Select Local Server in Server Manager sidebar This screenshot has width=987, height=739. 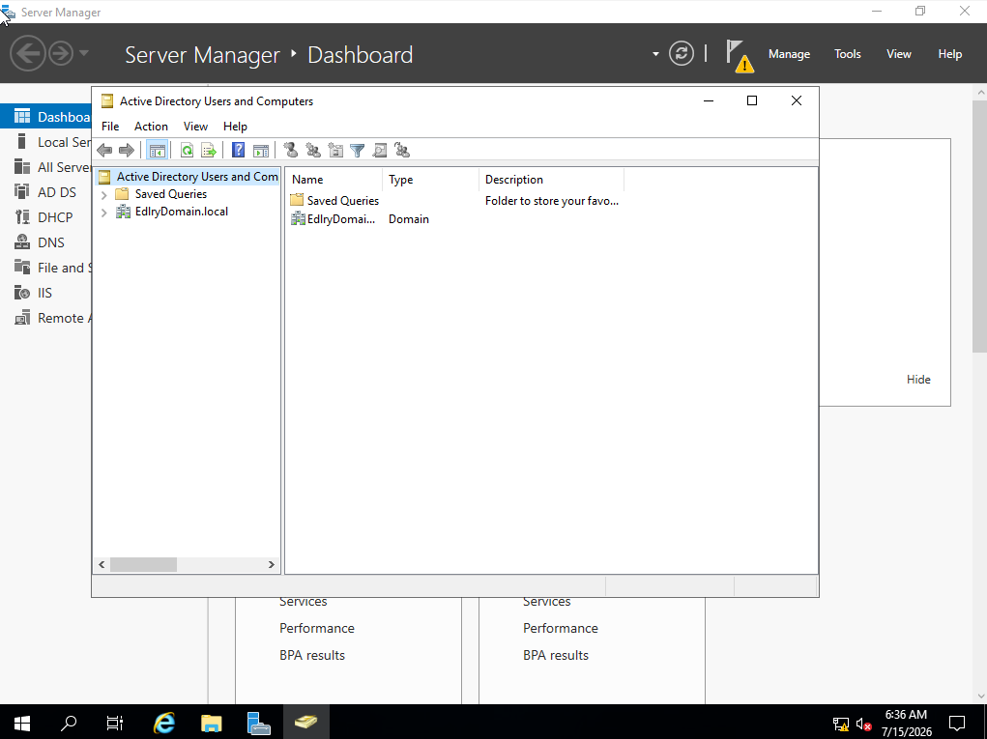pos(46,142)
